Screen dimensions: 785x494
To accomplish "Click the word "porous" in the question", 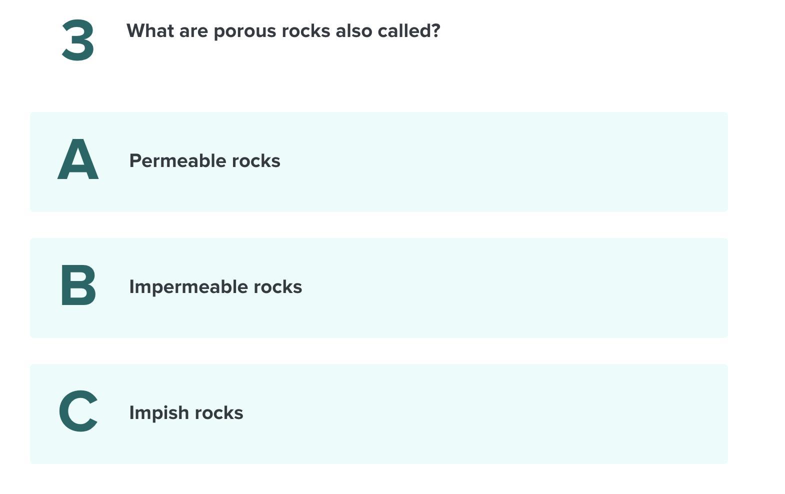I will (244, 31).
